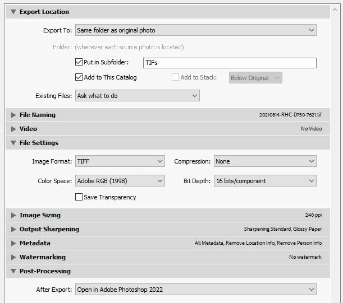Click the No watermark summary text
This screenshot has height=303, width=343.
point(305,257)
